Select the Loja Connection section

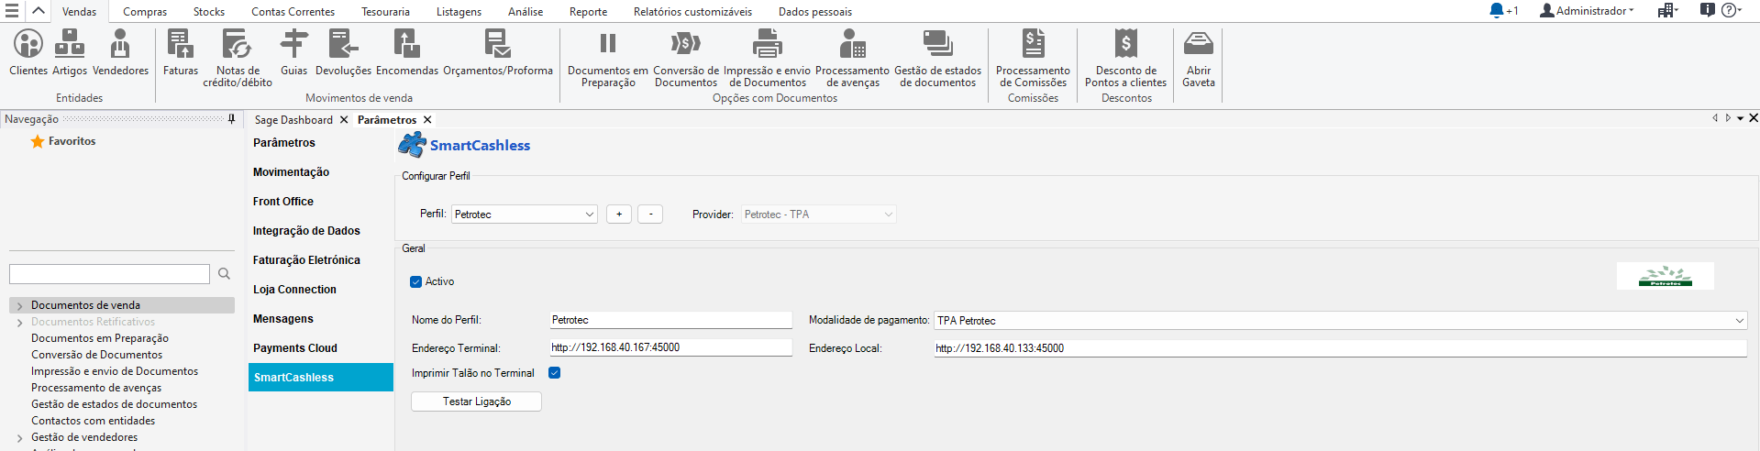(320, 290)
